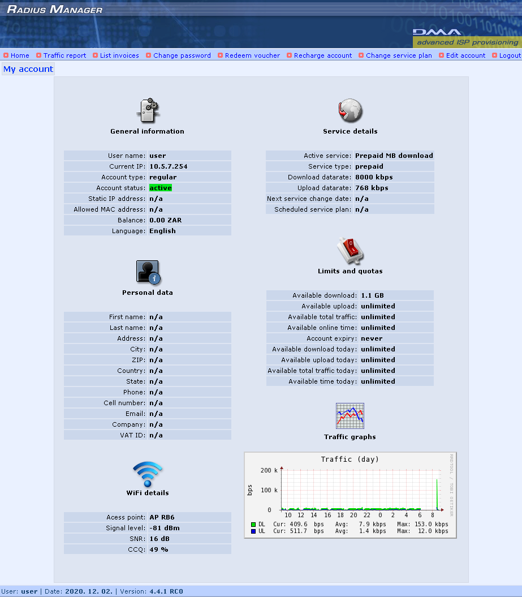This screenshot has width=522, height=597.
Task: Click the DMA logo in header
Action: [x=437, y=32]
